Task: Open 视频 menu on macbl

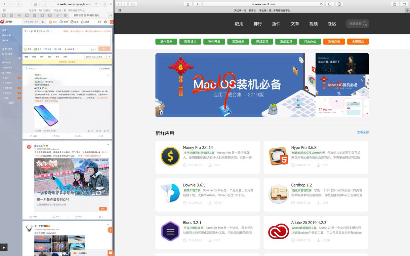Action: pyautogui.click(x=313, y=24)
